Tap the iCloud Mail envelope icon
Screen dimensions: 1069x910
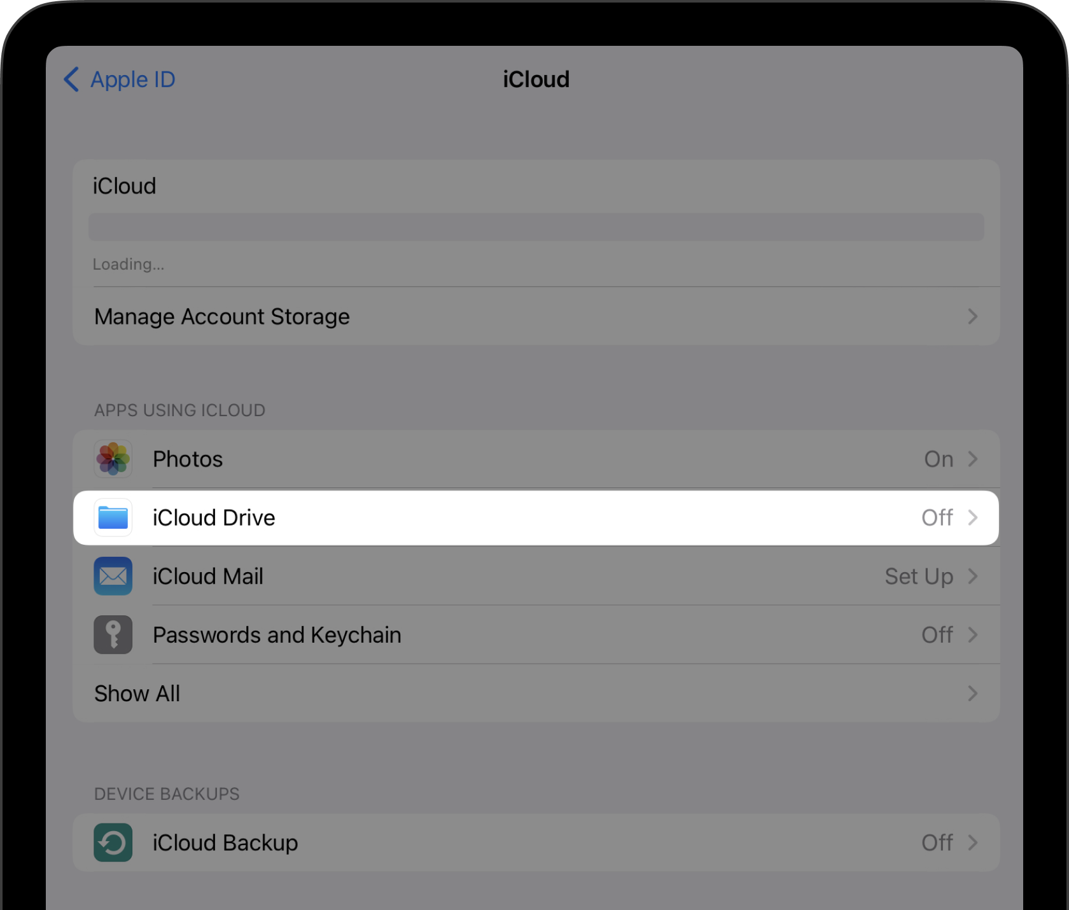(113, 576)
